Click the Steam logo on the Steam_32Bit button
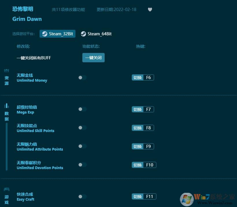Screen dimensions: 237x207 point(45,34)
